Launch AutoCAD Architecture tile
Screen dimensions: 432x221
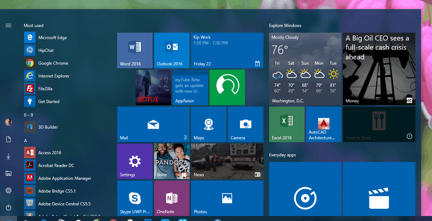[324, 124]
